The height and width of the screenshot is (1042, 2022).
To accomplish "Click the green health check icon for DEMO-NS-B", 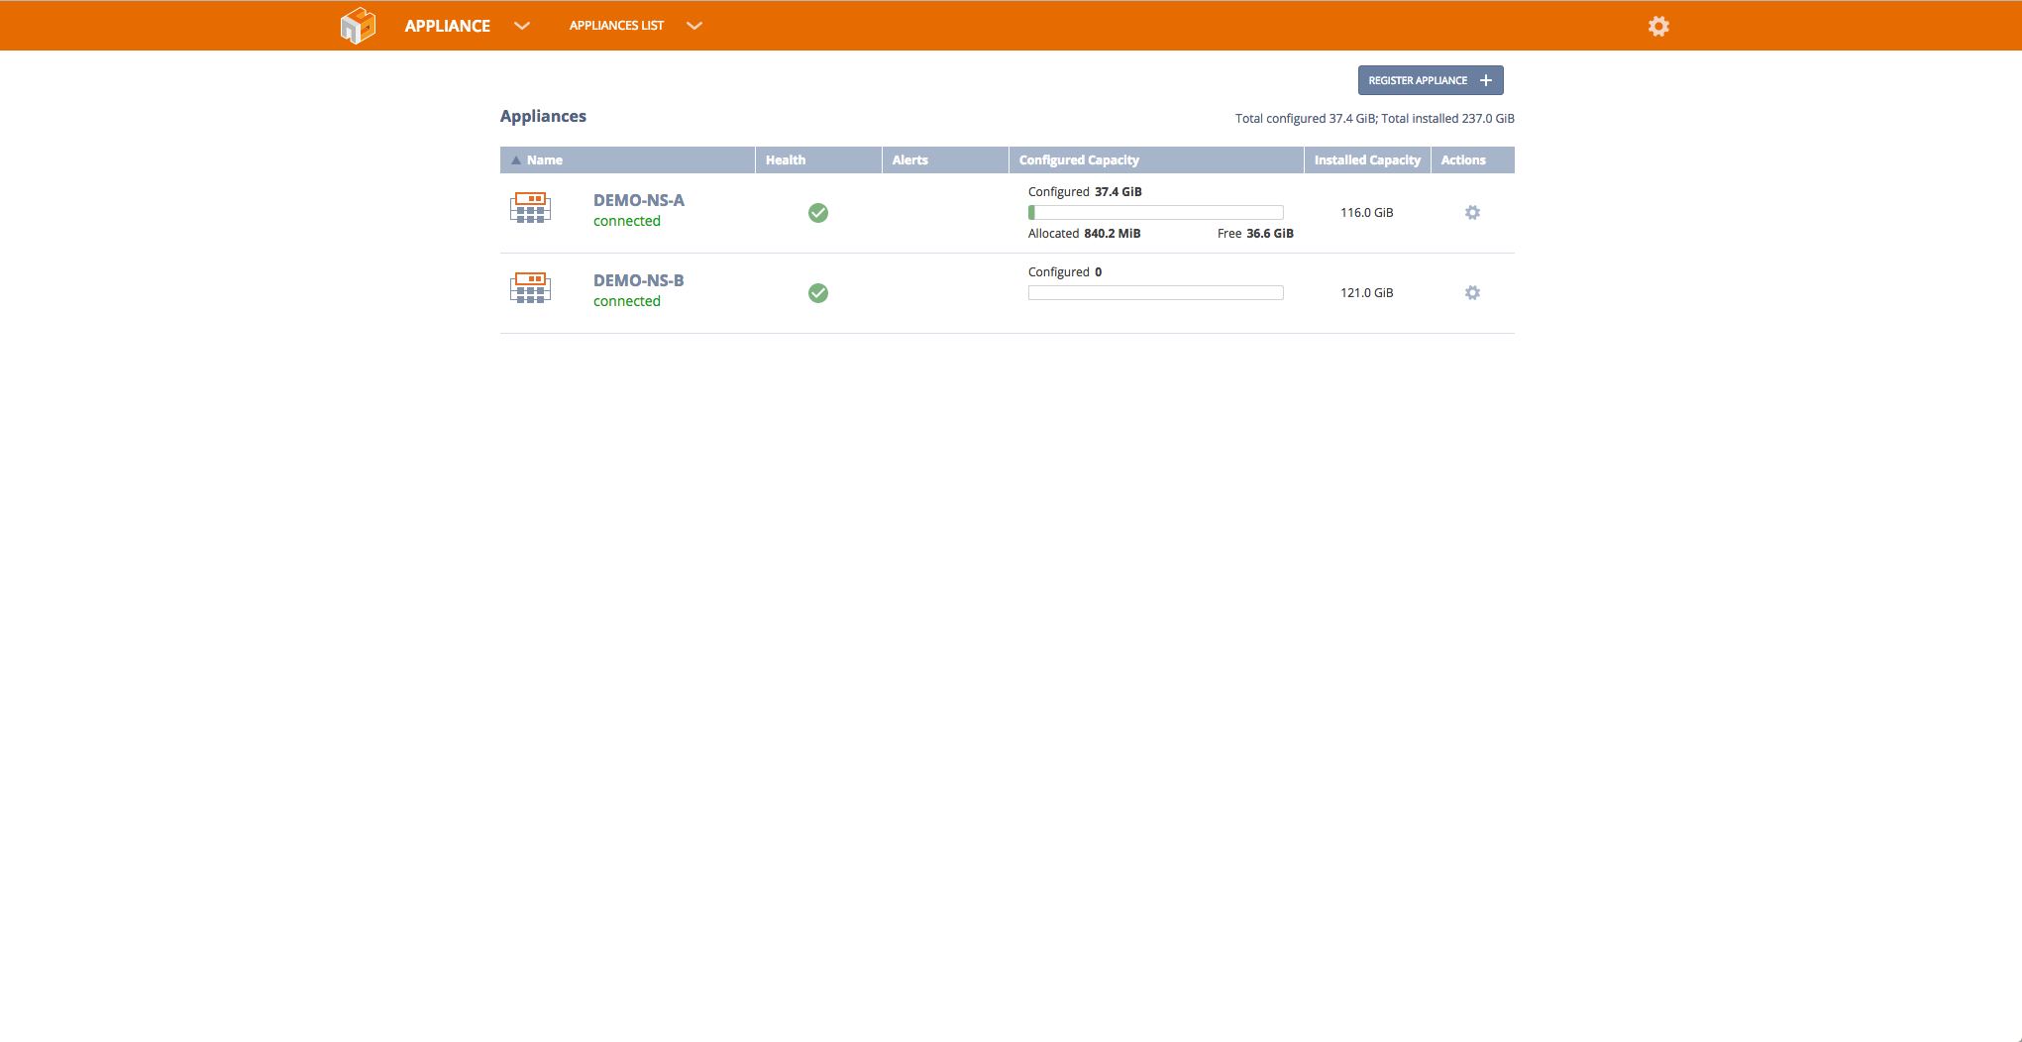I will coord(818,293).
